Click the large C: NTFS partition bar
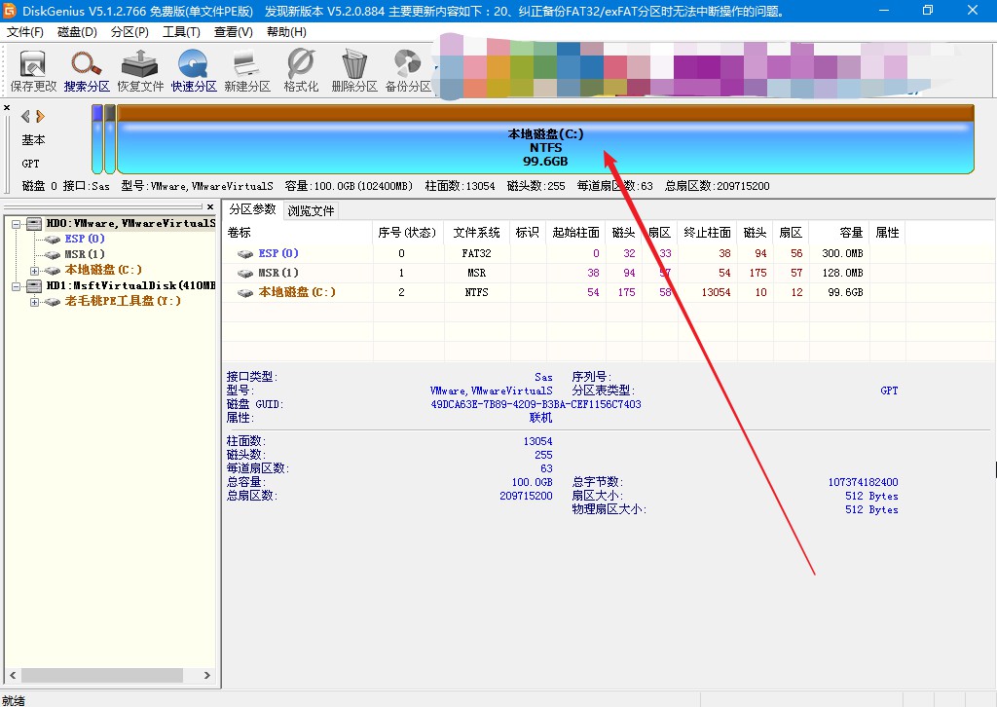This screenshot has width=997, height=707. [x=545, y=139]
